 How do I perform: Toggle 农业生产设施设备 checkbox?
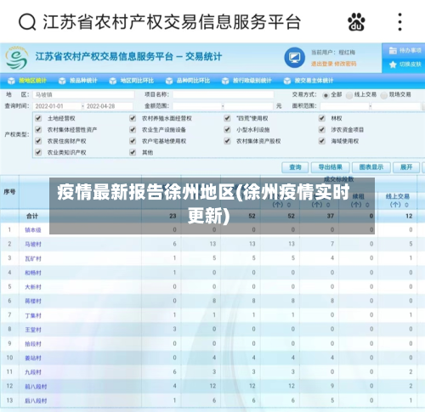(133, 129)
